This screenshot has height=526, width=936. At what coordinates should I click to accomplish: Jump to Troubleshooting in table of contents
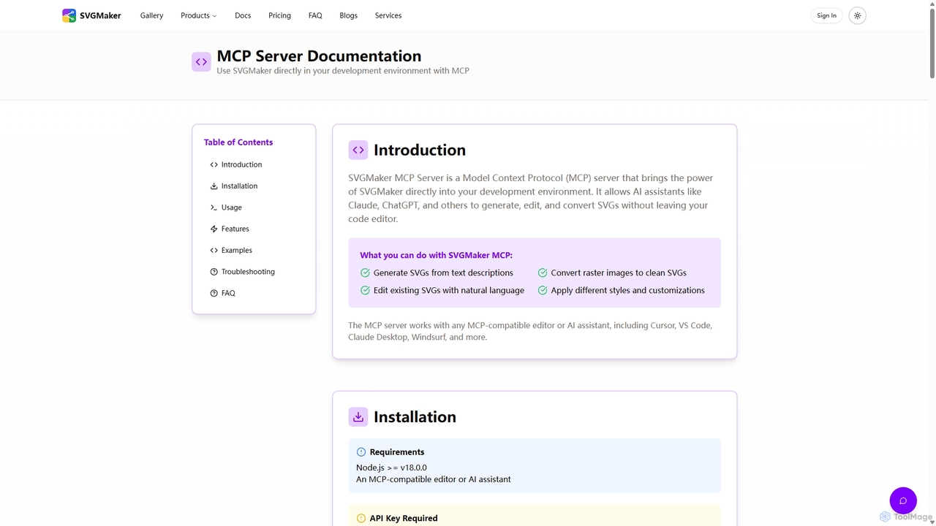click(249, 272)
